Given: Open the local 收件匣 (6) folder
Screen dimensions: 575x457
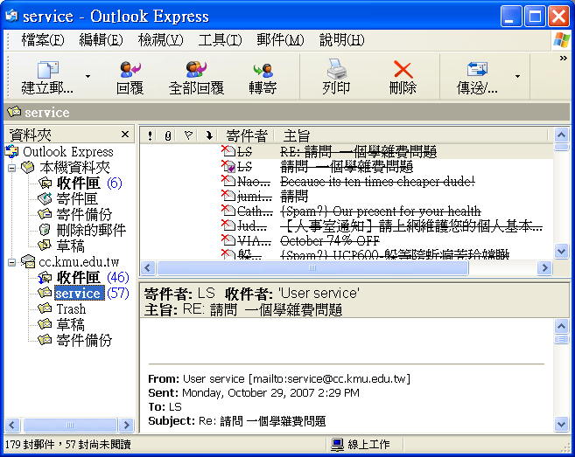Looking at the screenshot, I should coord(78,183).
